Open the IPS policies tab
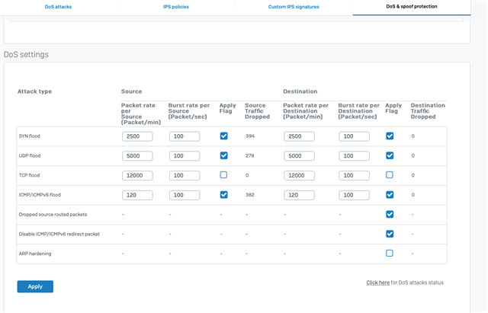The width and height of the screenshot is (488, 313). [x=176, y=7]
